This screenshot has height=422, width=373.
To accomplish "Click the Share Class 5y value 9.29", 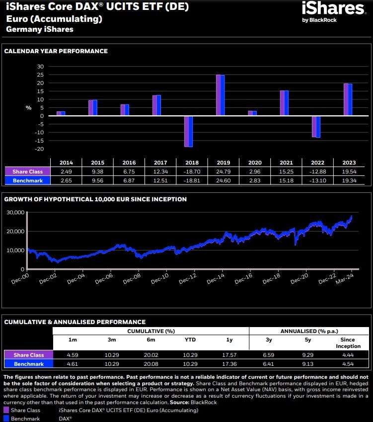I will click(308, 355).
